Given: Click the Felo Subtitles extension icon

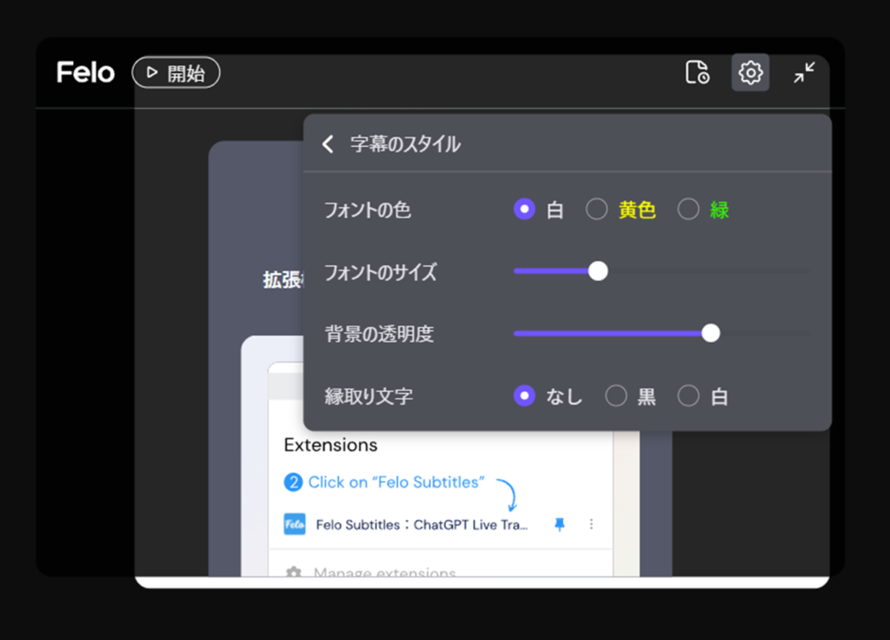Looking at the screenshot, I should pyautogui.click(x=295, y=524).
